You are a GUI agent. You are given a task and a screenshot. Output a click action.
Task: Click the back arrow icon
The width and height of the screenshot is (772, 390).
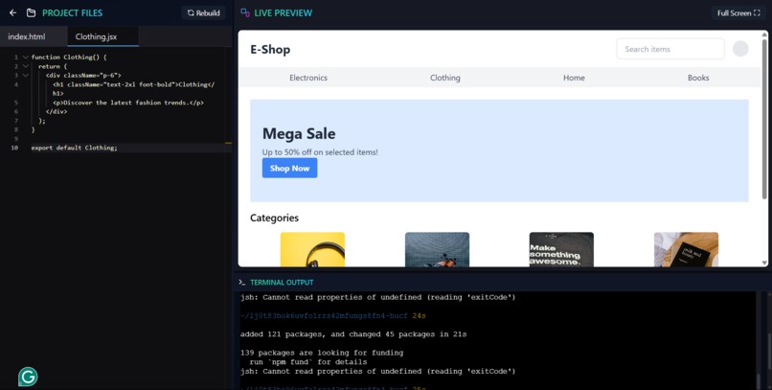click(12, 12)
